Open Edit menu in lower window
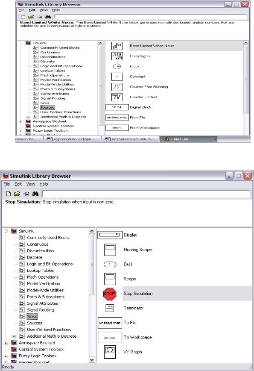The width and height of the screenshot is (254, 371). [x=18, y=184]
